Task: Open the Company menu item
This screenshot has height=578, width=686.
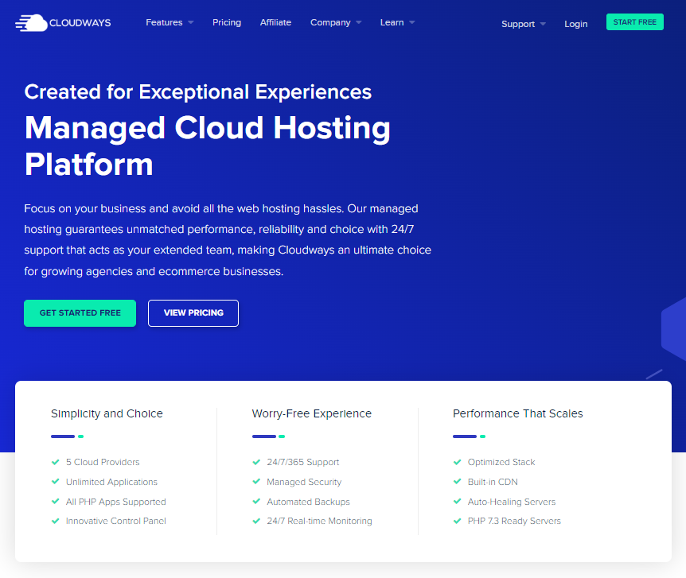Action: tap(330, 22)
